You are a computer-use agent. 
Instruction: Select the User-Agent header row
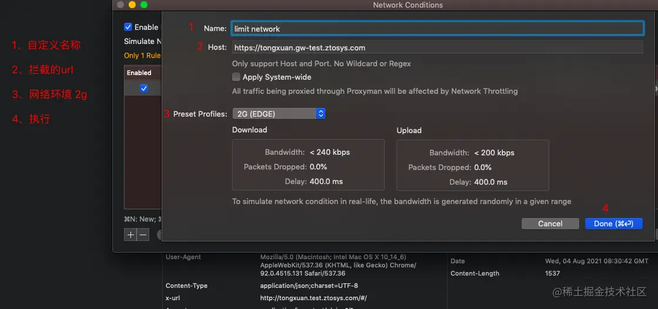(x=183, y=257)
